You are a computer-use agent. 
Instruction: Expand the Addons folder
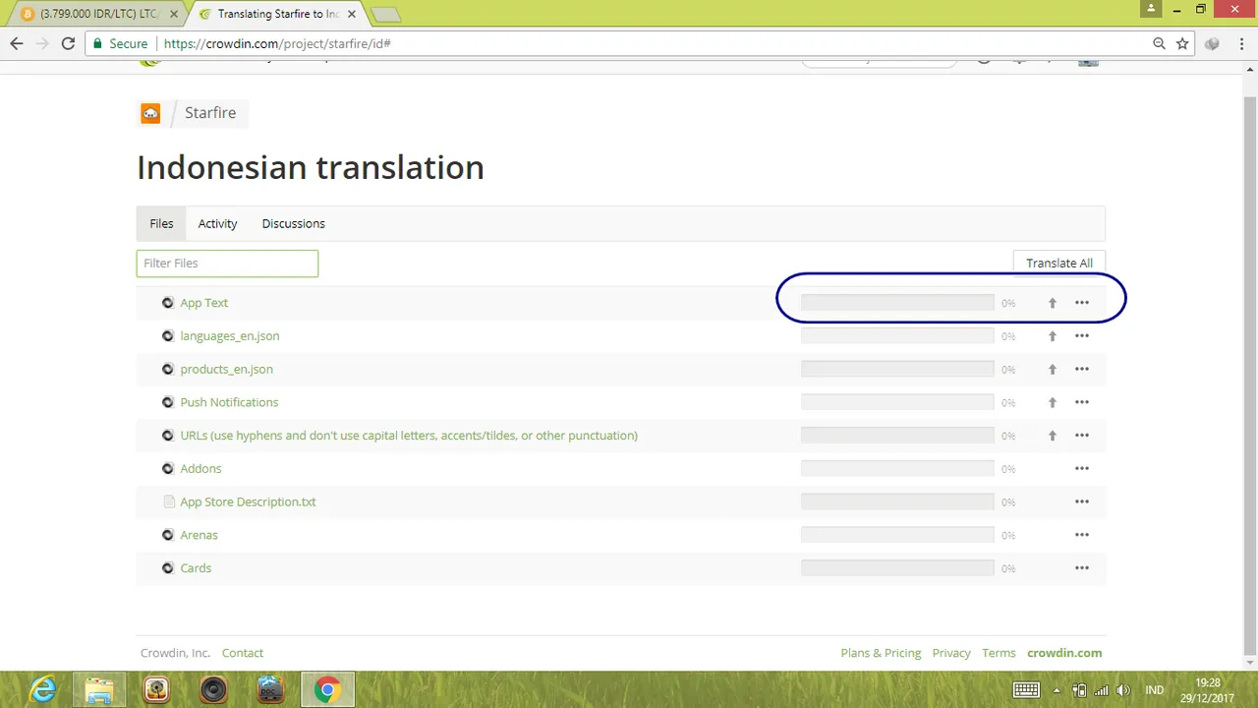pyautogui.click(x=168, y=469)
